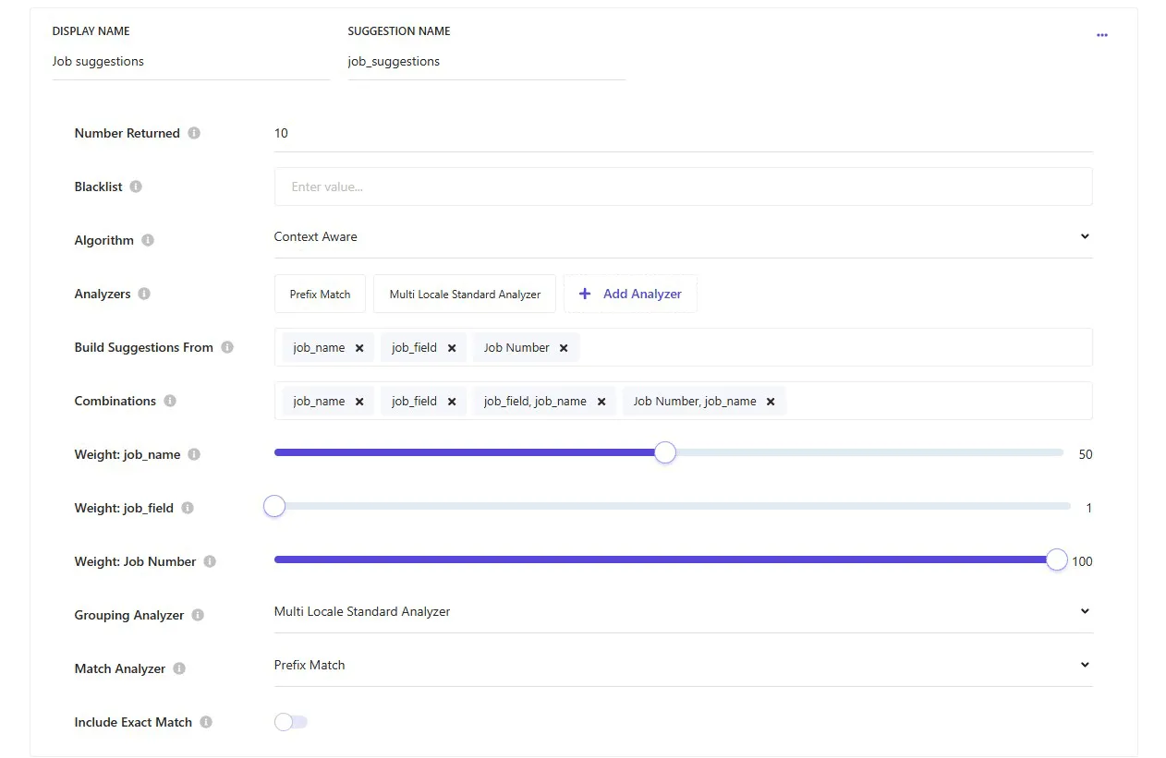Click the Algorithm help icon
The width and height of the screenshot is (1166, 758).
pyautogui.click(x=148, y=240)
